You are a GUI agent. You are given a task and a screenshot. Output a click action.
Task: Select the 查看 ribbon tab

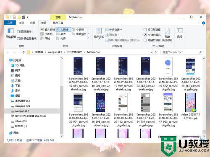[44, 23]
